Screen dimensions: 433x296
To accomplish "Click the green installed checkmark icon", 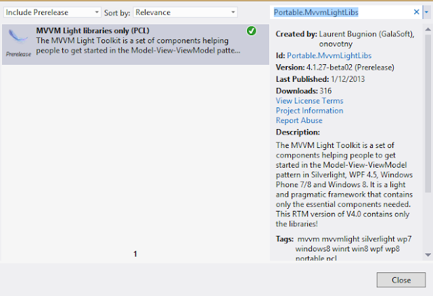I will 251,31.
